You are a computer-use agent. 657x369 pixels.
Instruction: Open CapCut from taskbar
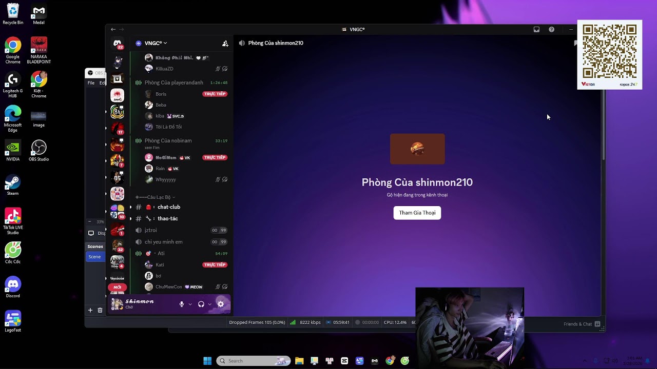[344, 361]
